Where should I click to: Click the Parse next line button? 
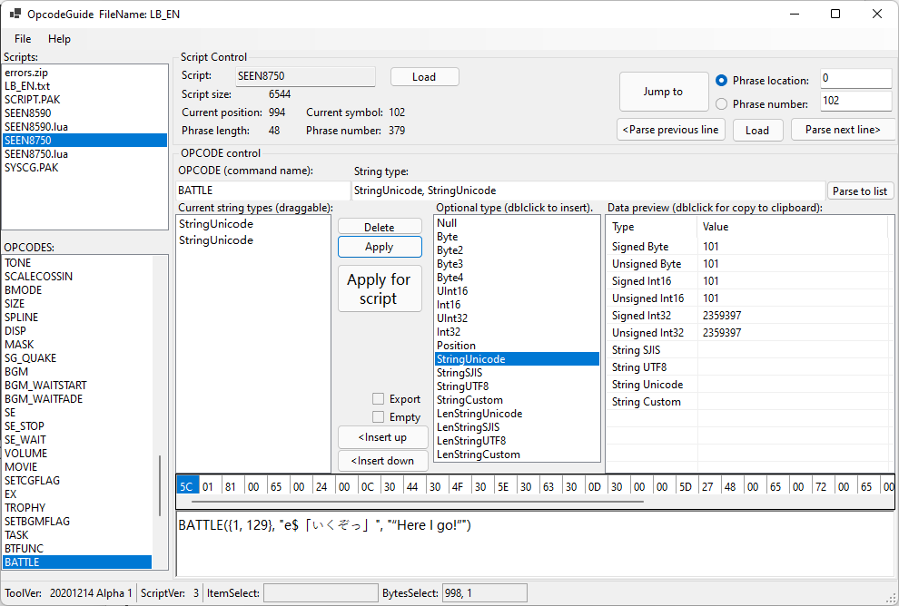coord(843,130)
